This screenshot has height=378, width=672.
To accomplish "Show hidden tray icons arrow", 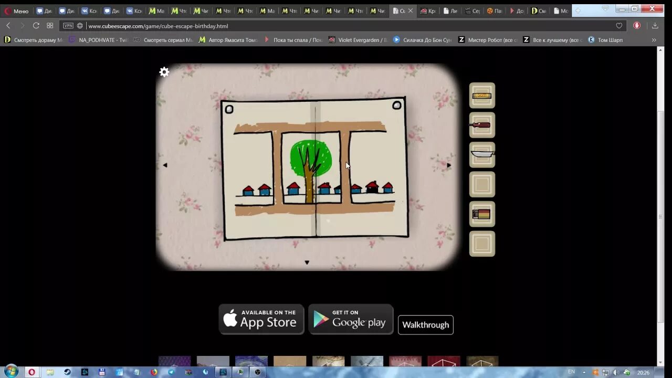I will 584,372.
